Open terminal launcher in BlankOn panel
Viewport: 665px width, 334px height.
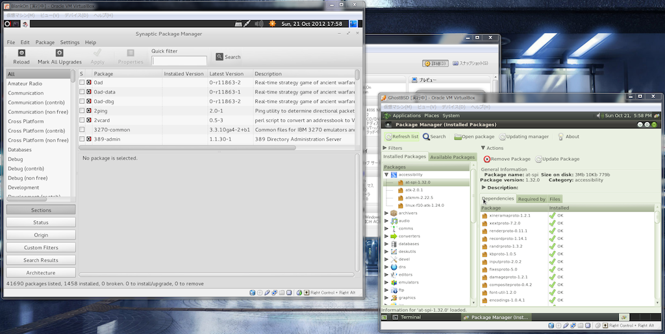tap(16, 24)
